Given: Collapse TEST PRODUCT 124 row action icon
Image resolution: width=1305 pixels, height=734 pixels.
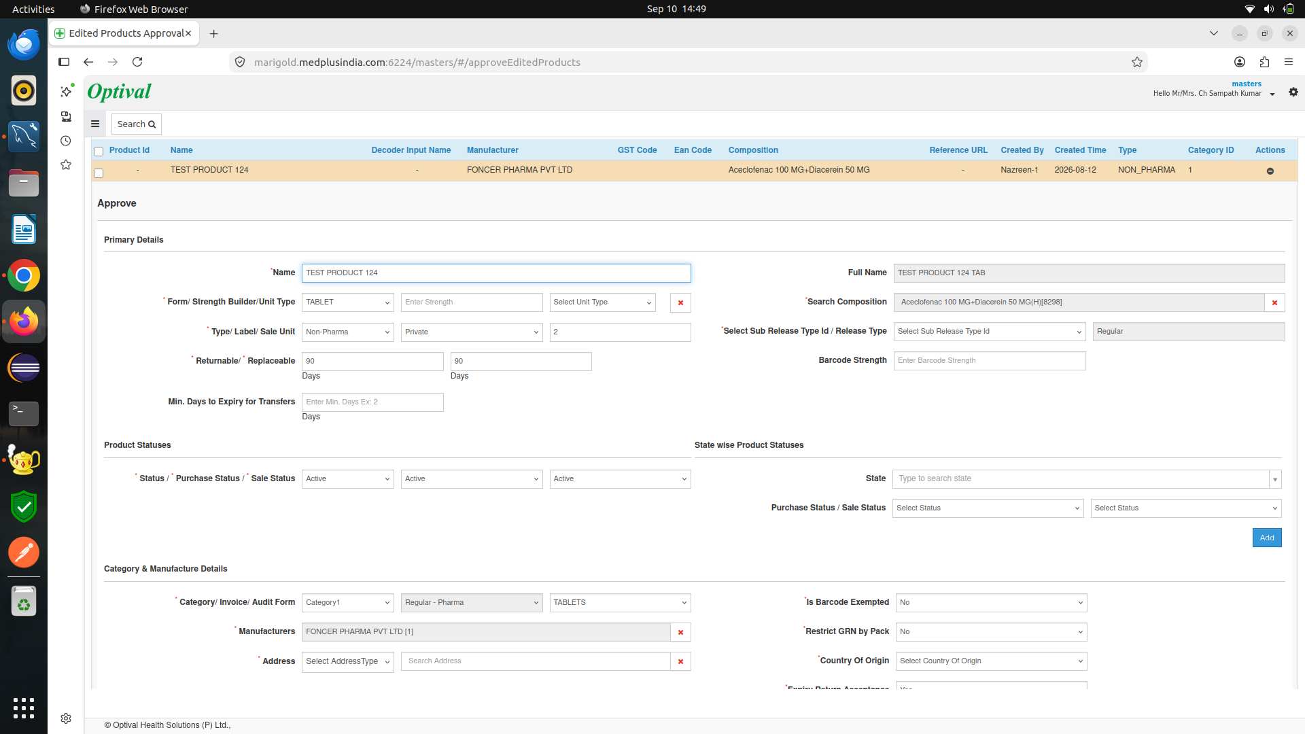Looking at the screenshot, I should [x=1270, y=171].
